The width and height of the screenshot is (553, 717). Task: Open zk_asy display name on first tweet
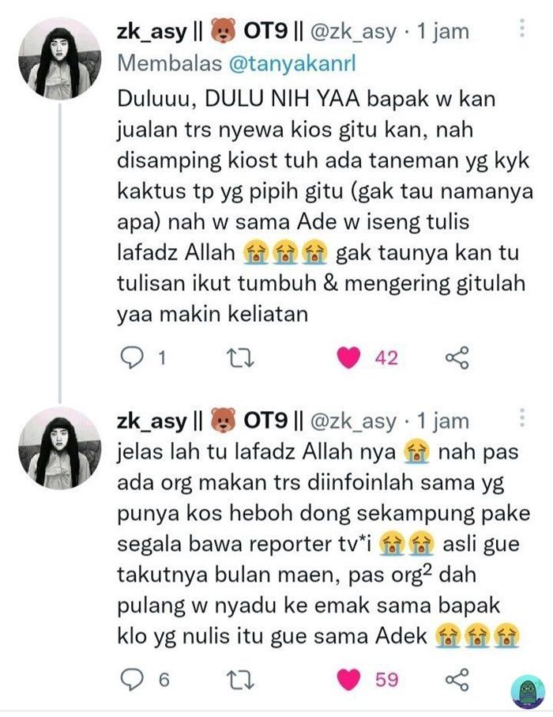coord(152,32)
